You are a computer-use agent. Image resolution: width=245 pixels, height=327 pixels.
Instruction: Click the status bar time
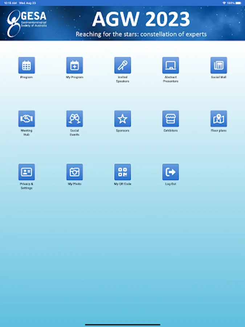point(10,3)
